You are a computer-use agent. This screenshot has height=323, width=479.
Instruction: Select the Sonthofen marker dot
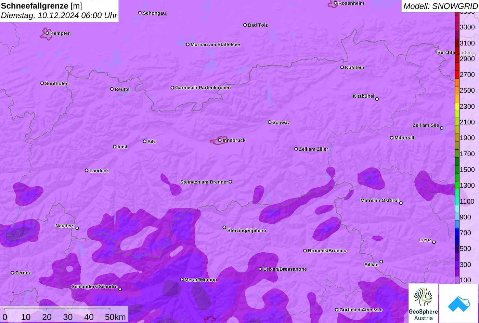[42, 83]
